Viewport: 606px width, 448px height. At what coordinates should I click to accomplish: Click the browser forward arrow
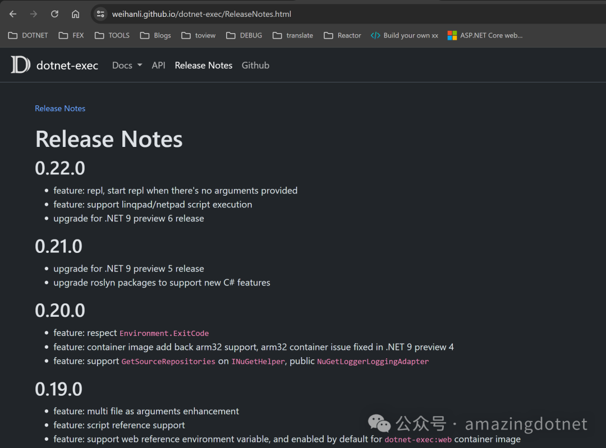point(34,14)
